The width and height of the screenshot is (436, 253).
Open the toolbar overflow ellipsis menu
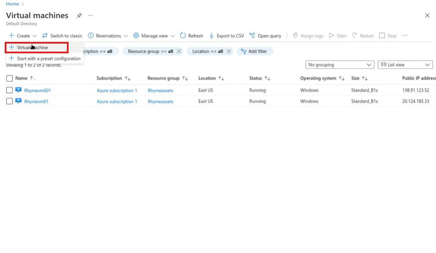click(x=405, y=36)
